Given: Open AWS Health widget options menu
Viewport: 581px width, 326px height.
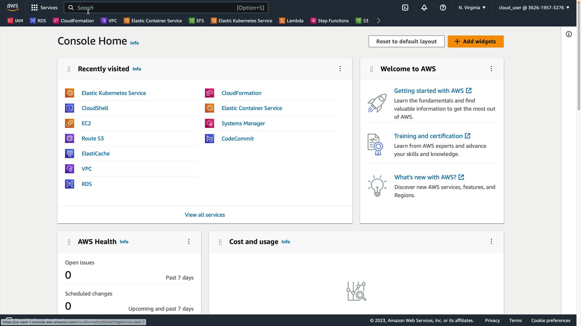Looking at the screenshot, I should click(x=189, y=241).
